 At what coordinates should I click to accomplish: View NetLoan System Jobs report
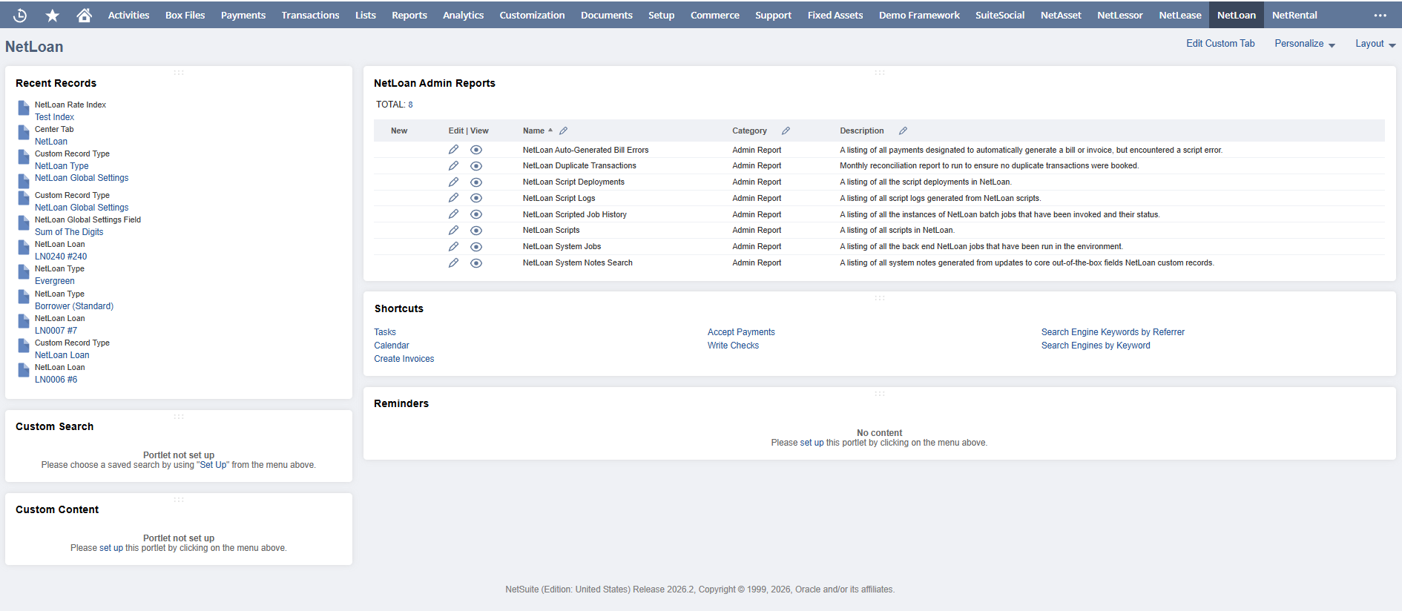476,247
